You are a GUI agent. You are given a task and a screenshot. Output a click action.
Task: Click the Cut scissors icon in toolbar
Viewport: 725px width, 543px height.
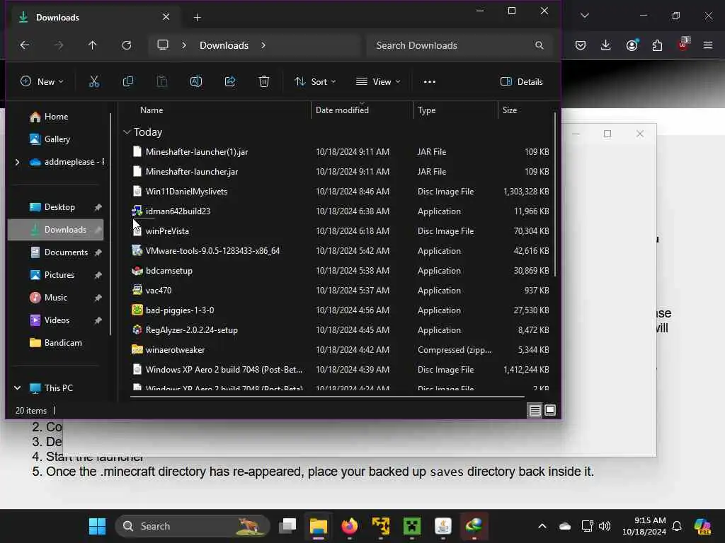pos(94,82)
